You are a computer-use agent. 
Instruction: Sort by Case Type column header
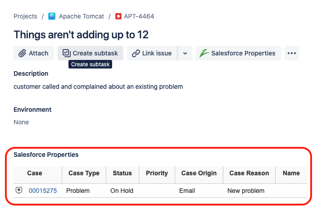[x=84, y=173]
